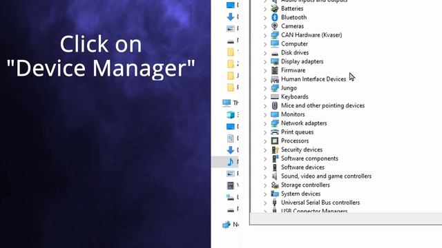The width and height of the screenshot is (442, 248).
Task: Select the "Storage controllers" label
Action: [x=305, y=185]
